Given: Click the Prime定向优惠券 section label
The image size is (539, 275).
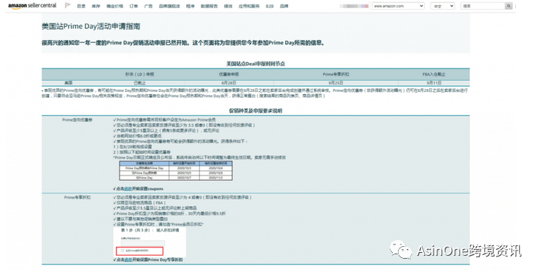Looking at the screenshot, I should tap(77, 120).
